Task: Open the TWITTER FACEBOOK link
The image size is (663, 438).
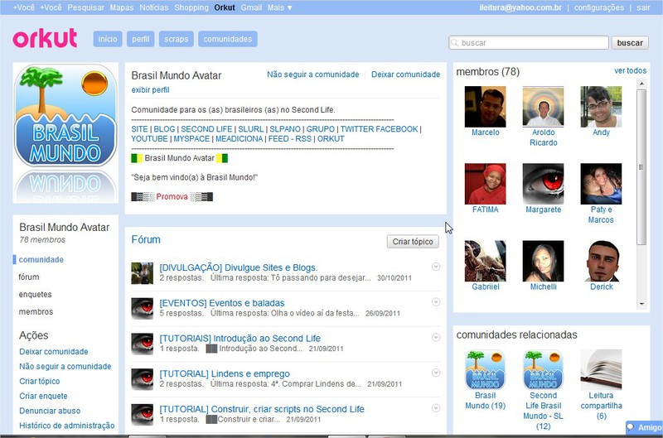Action: pyautogui.click(x=379, y=129)
